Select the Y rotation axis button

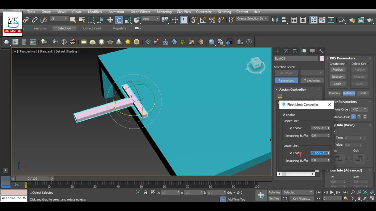click(x=359, y=117)
